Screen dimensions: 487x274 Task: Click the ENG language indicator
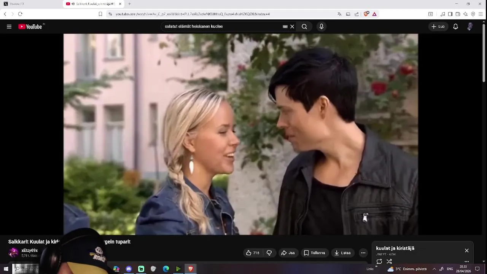click(x=450, y=269)
